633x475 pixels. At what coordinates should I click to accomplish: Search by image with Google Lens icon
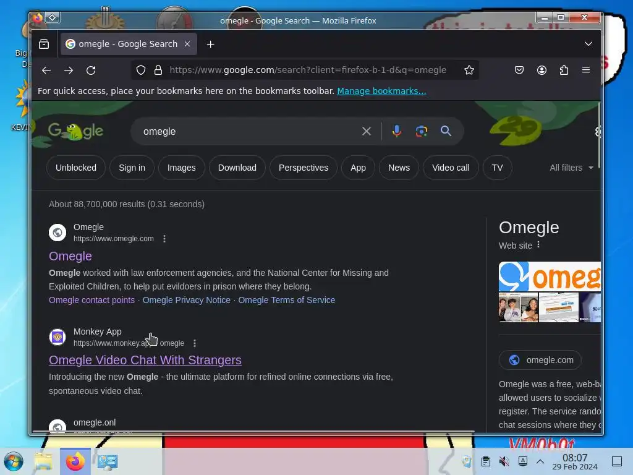pos(422,131)
